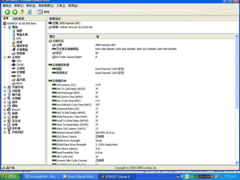Open the 報告 report button in the toolbar
This screenshot has height=180, width=240.
pos(43,12)
